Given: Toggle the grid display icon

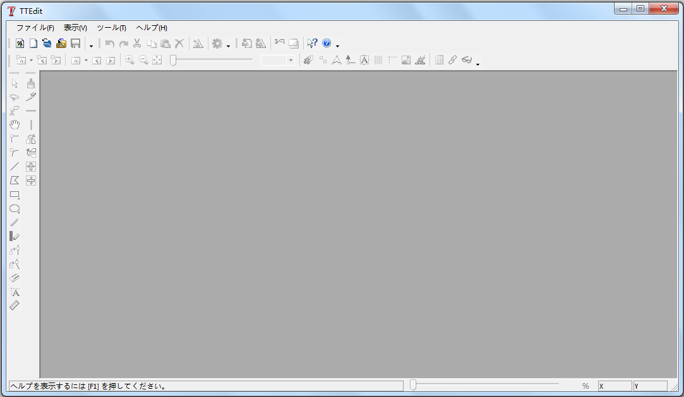Looking at the screenshot, I should (378, 60).
